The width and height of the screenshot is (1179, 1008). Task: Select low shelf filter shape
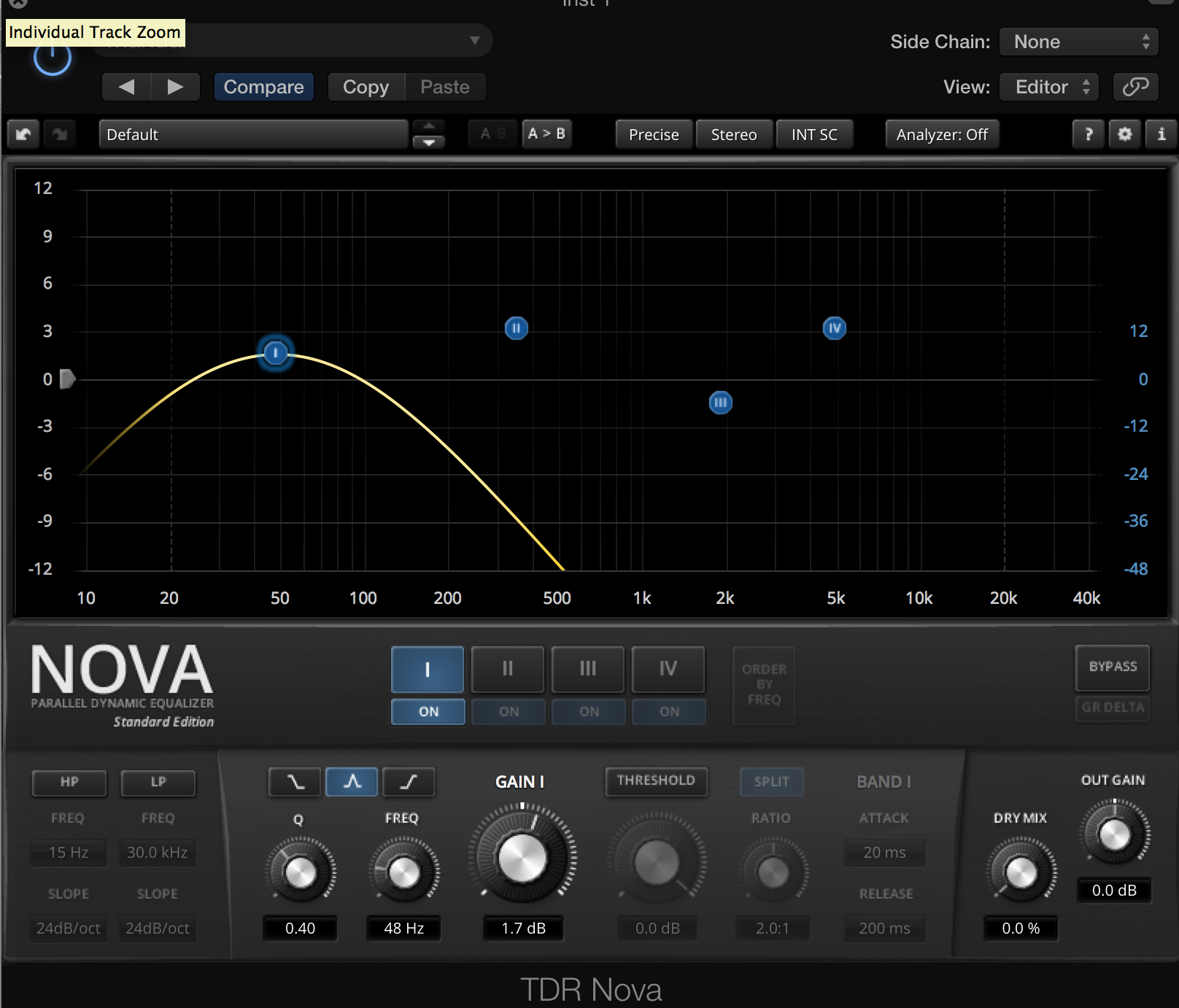(295, 782)
